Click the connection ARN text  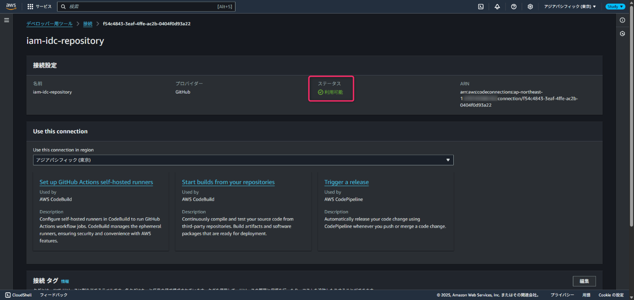[x=519, y=98]
